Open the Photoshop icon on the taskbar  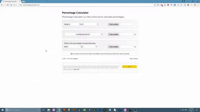100,110
